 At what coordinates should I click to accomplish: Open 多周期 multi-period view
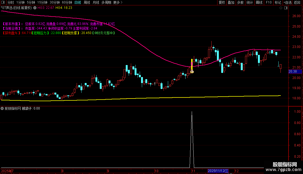coord(106,2)
